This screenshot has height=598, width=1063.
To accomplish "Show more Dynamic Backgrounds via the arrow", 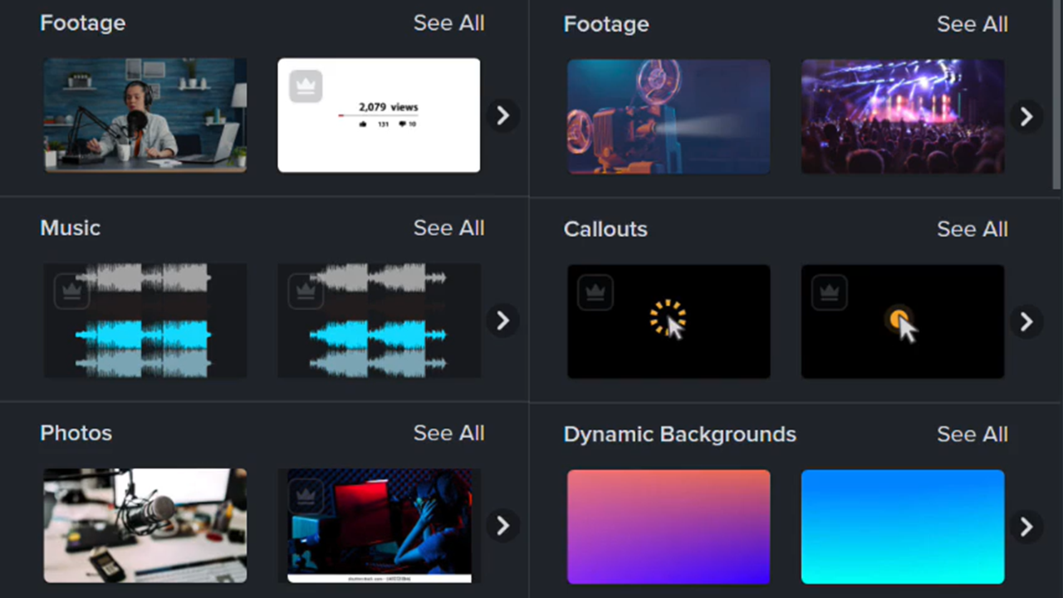I will [x=1026, y=526].
